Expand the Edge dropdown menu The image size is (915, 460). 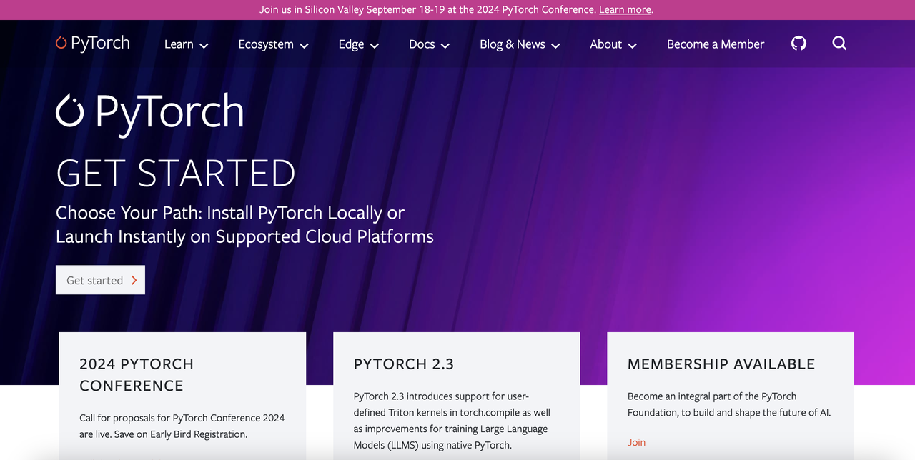click(x=358, y=44)
